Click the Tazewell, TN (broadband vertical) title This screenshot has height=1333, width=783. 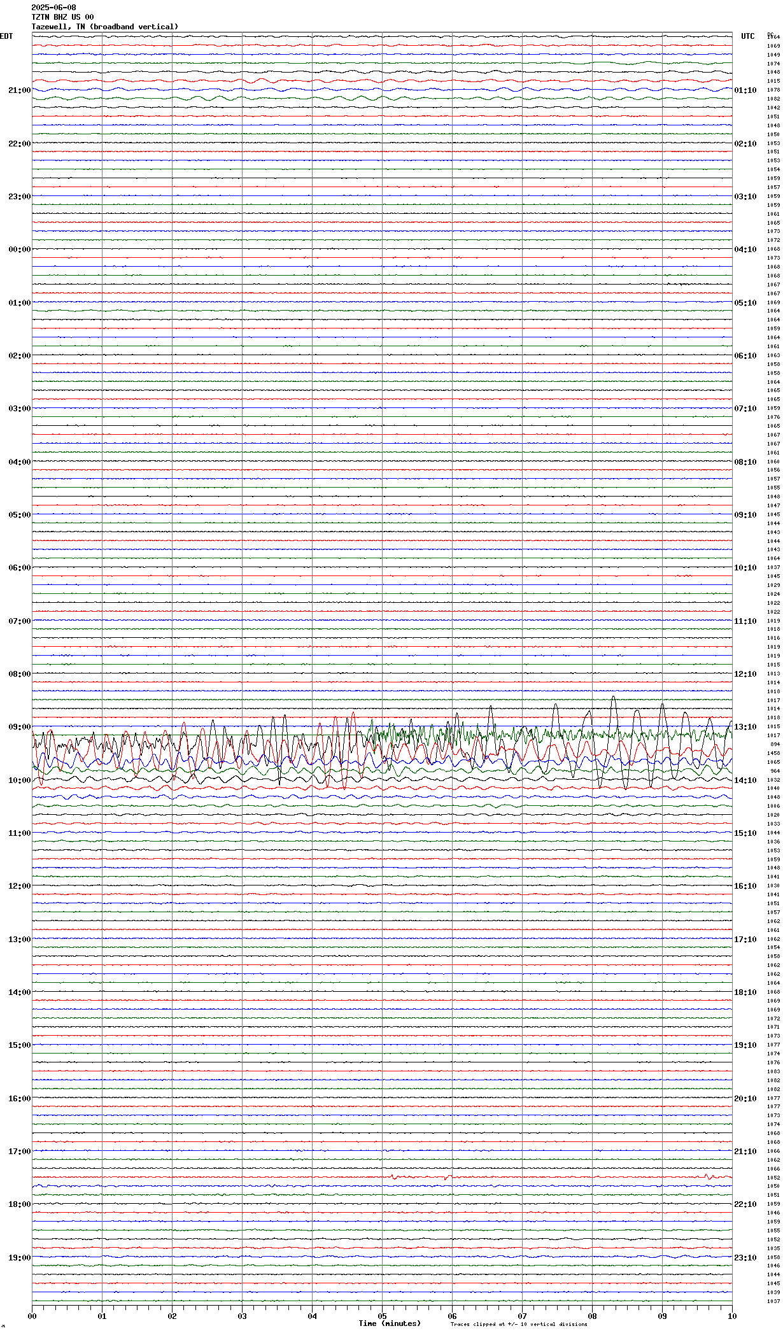105,27
